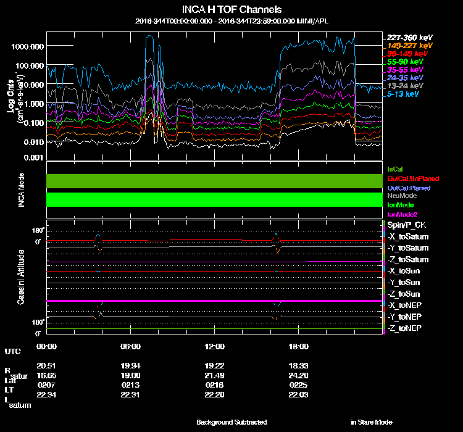Click the L value 22.34
The height and width of the screenshot is (432, 463).
pos(46,394)
